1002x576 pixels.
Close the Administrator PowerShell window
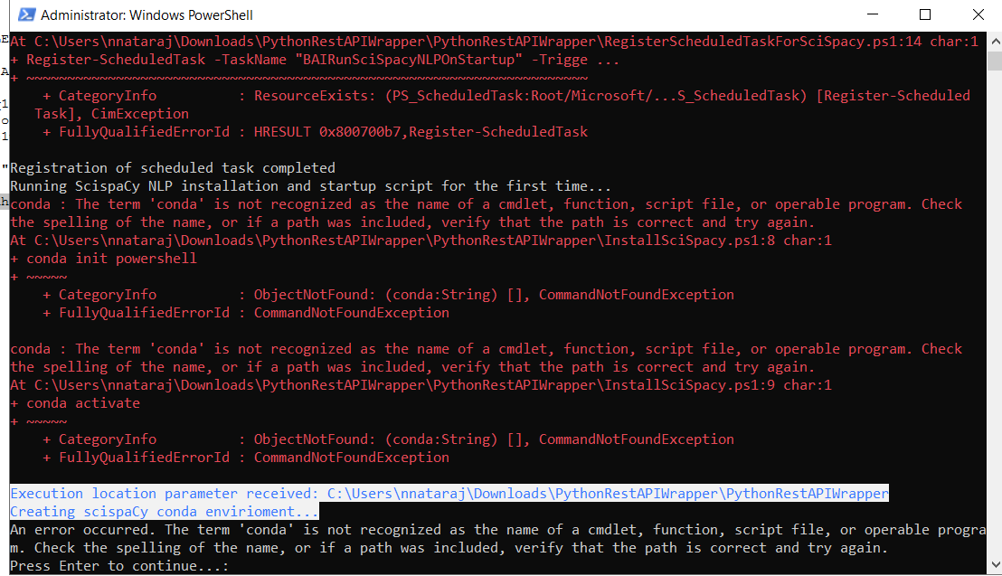tap(978, 14)
